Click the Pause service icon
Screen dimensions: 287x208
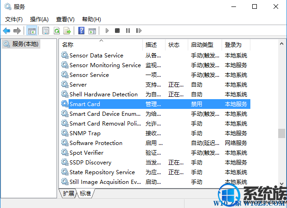click(x=128, y=31)
